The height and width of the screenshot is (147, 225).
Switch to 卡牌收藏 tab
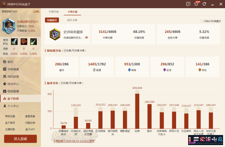point(72,12)
